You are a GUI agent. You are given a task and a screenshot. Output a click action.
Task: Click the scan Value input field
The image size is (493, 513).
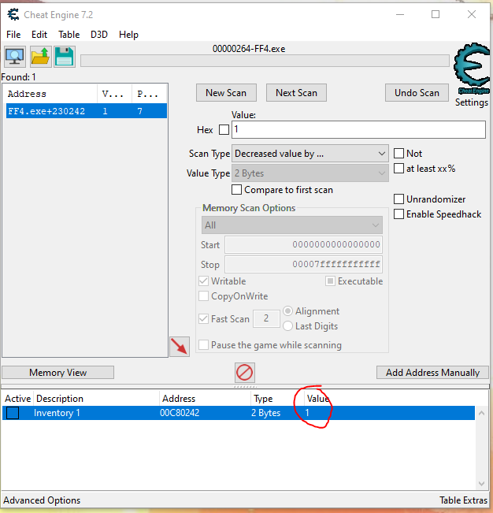coord(358,129)
